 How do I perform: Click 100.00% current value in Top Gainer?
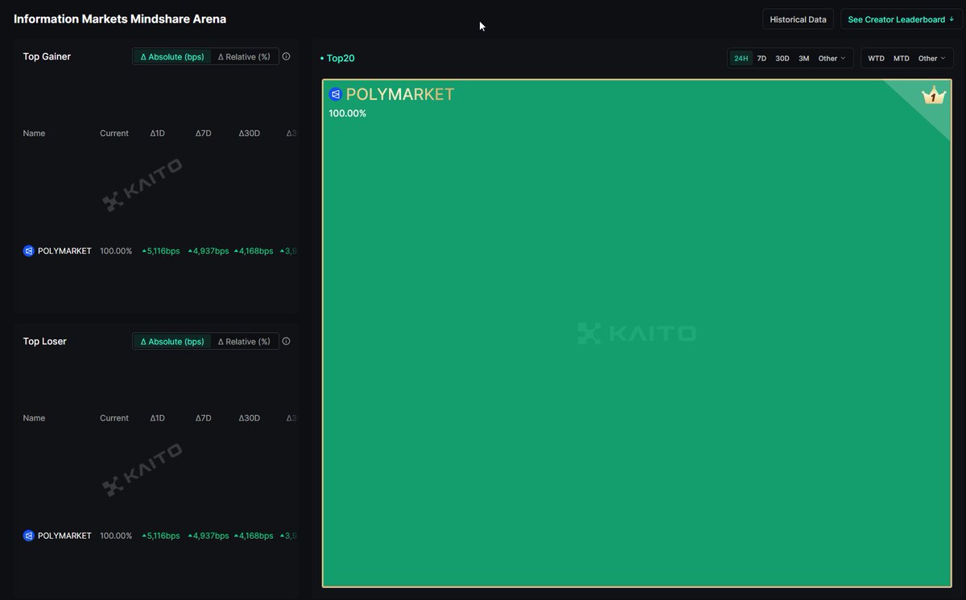(116, 251)
